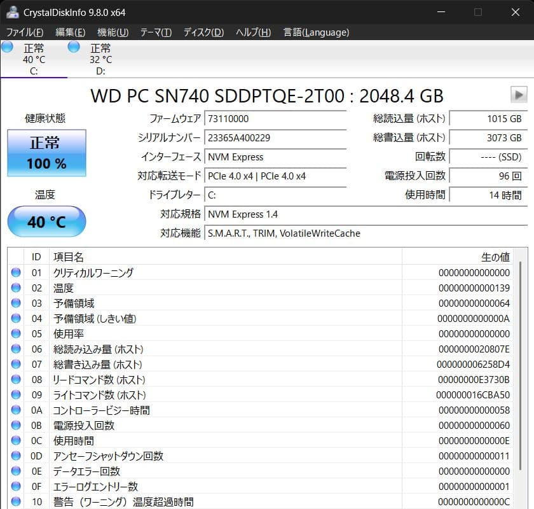This screenshot has width=534, height=509.
Task: Select the 予備領域 (しきい値) attribute name
Action: click(x=95, y=318)
